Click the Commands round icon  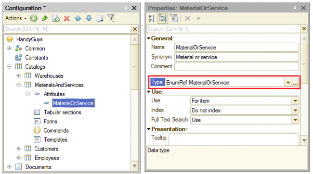[37, 130]
